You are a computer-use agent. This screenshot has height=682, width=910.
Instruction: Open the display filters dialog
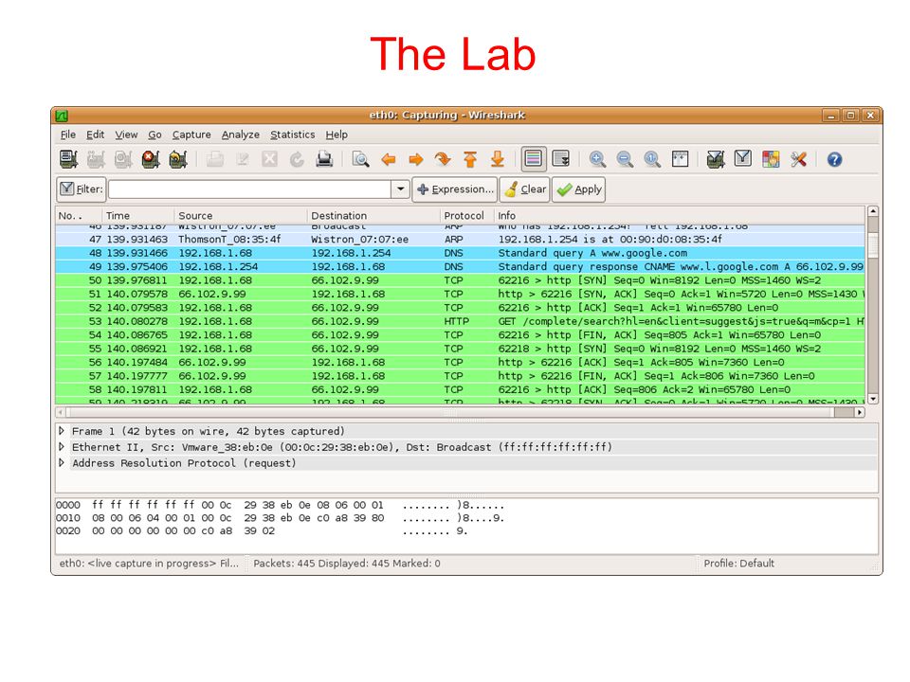point(743,159)
